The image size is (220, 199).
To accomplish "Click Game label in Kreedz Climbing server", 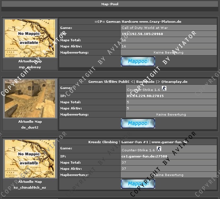I will 66,148.
